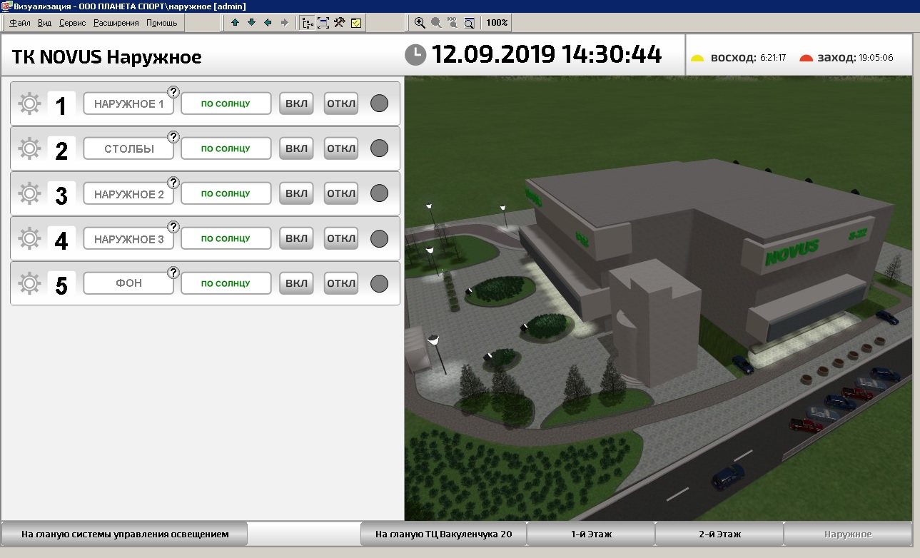The height and width of the screenshot is (558, 920).
Task: Click the zoom-to-window magnifier icon
Action: point(469,23)
